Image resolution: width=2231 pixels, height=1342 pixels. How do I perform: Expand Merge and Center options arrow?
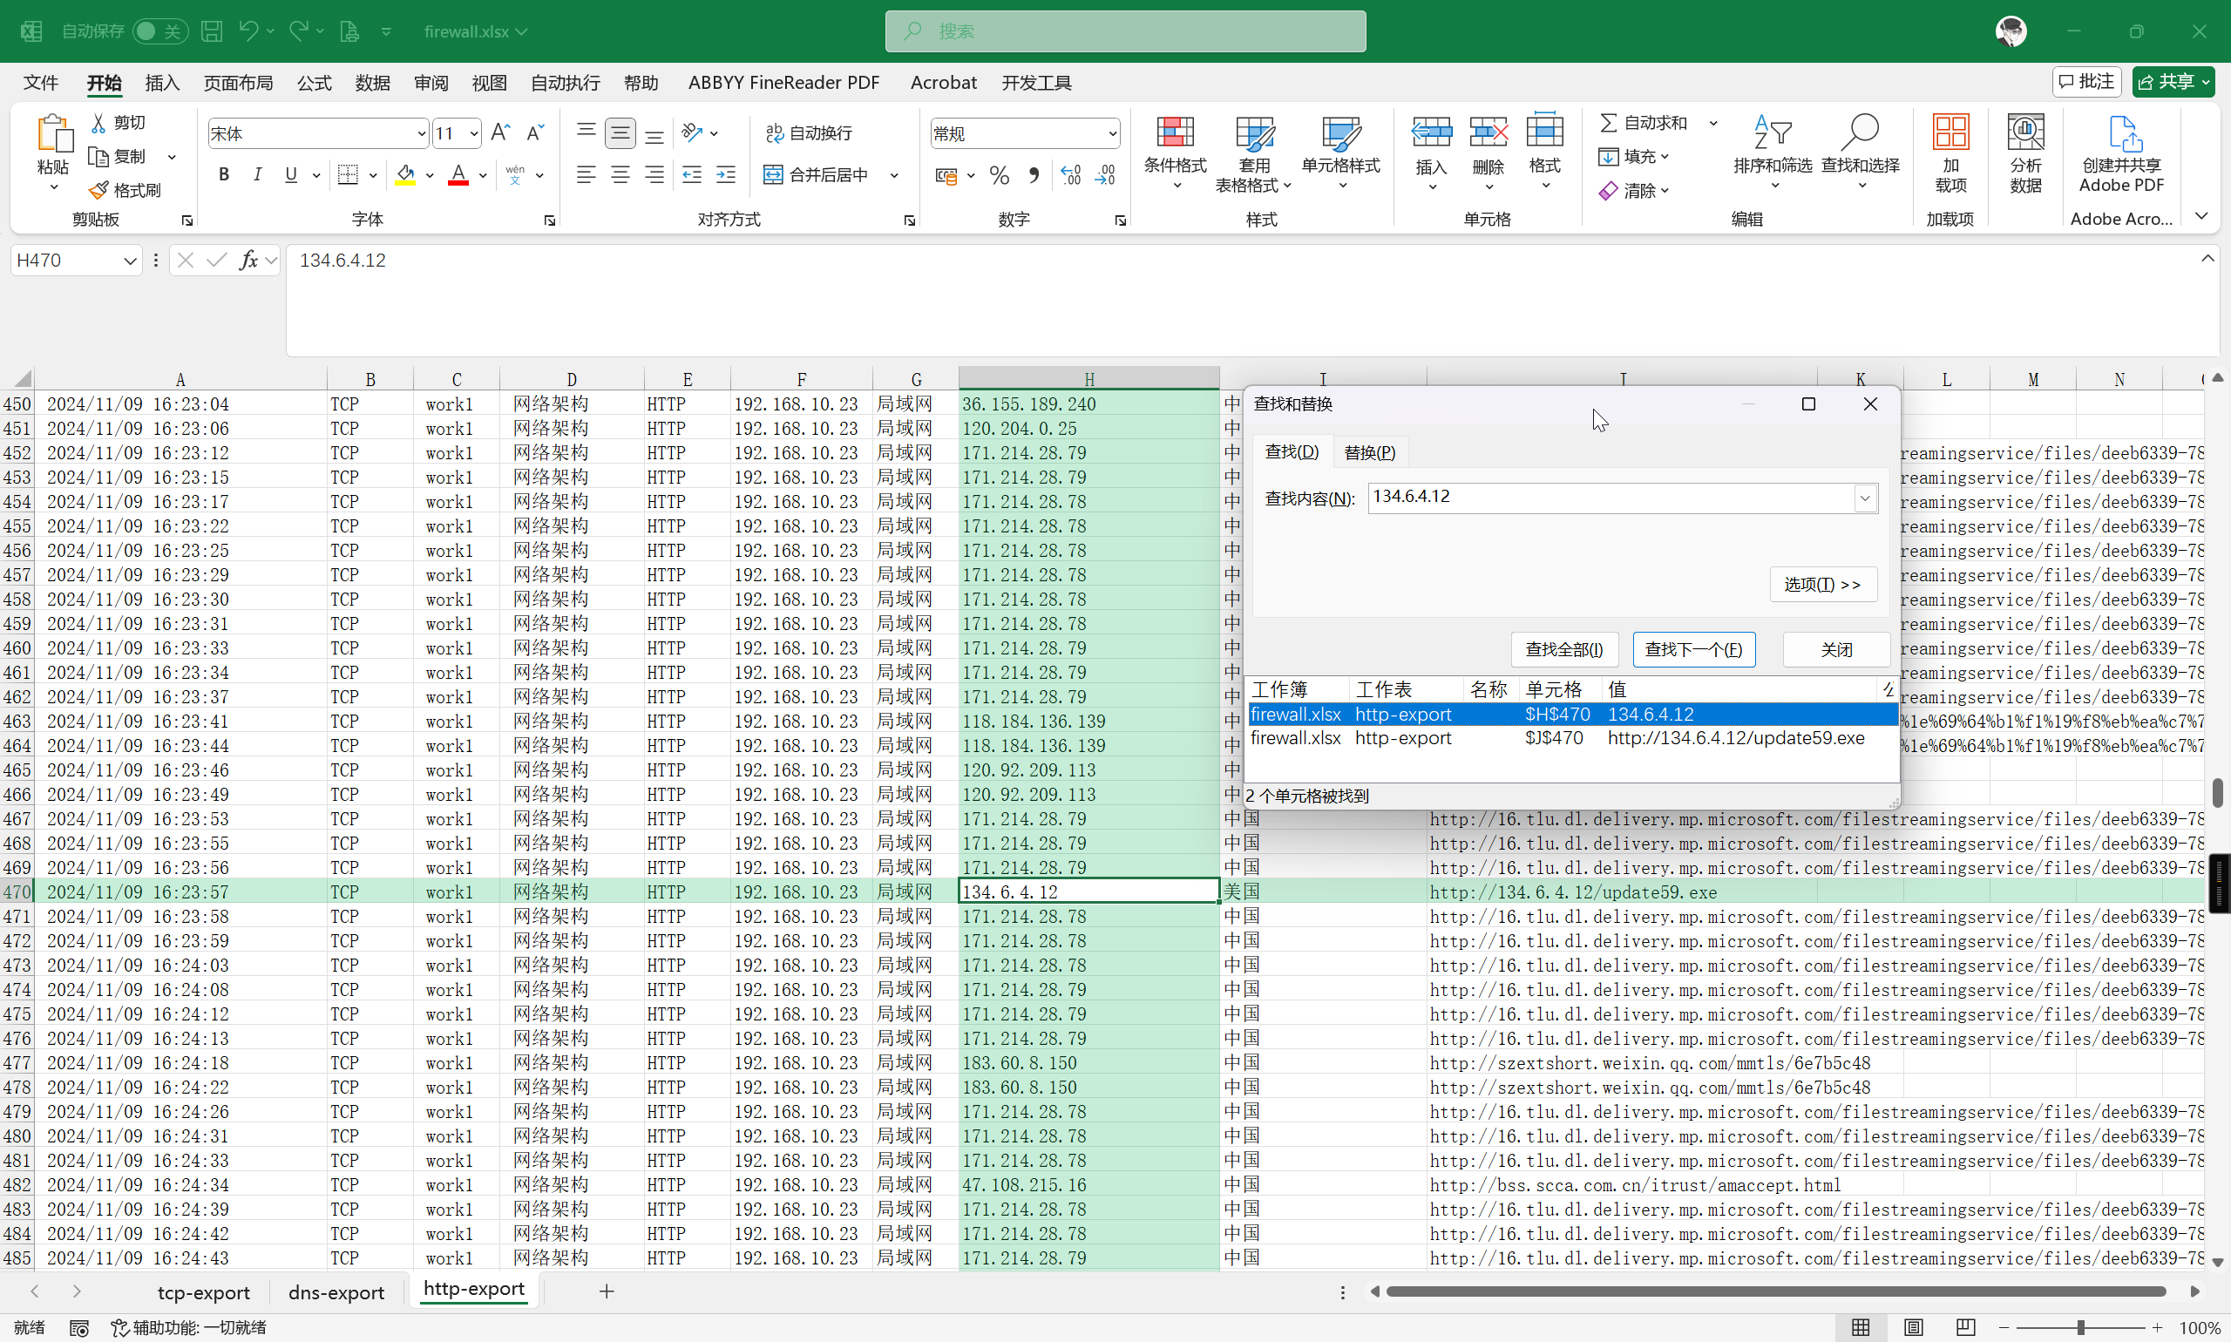click(893, 174)
